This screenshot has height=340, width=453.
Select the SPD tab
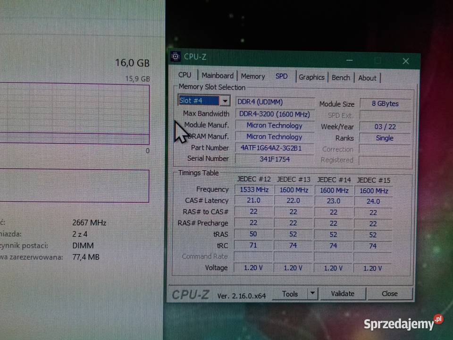(x=281, y=76)
